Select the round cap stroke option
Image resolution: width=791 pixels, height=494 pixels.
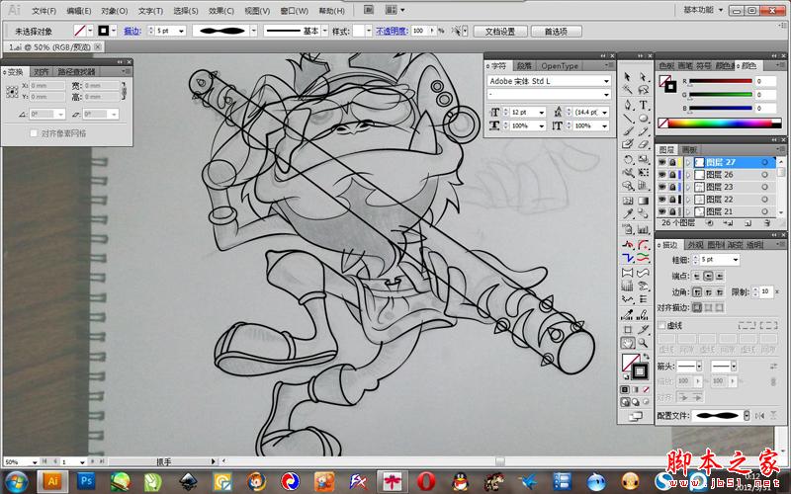coord(708,276)
